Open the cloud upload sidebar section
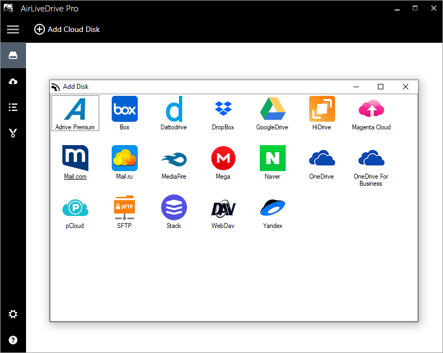443x353 pixels. coord(13,82)
